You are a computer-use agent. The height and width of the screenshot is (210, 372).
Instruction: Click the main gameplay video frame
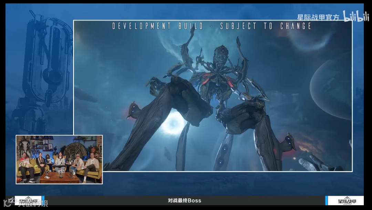[x=213, y=96]
